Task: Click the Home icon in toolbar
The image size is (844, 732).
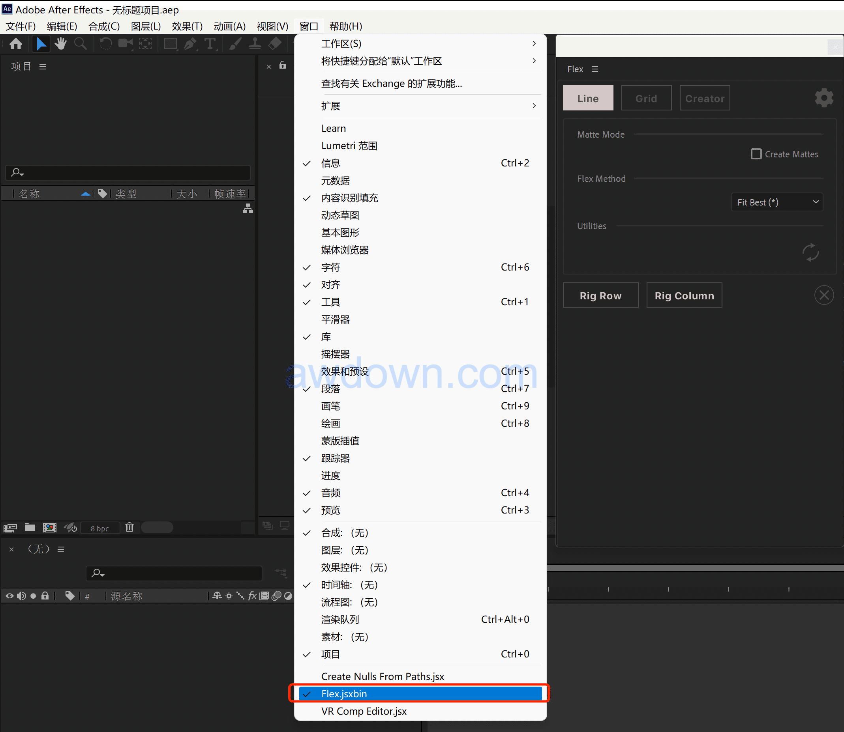Action: pos(16,43)
